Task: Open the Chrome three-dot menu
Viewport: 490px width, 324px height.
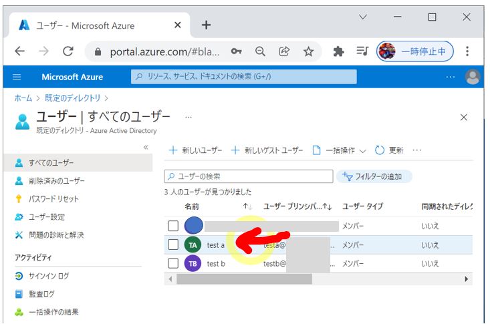Action: pyautogui.click(x=467, y=51)
